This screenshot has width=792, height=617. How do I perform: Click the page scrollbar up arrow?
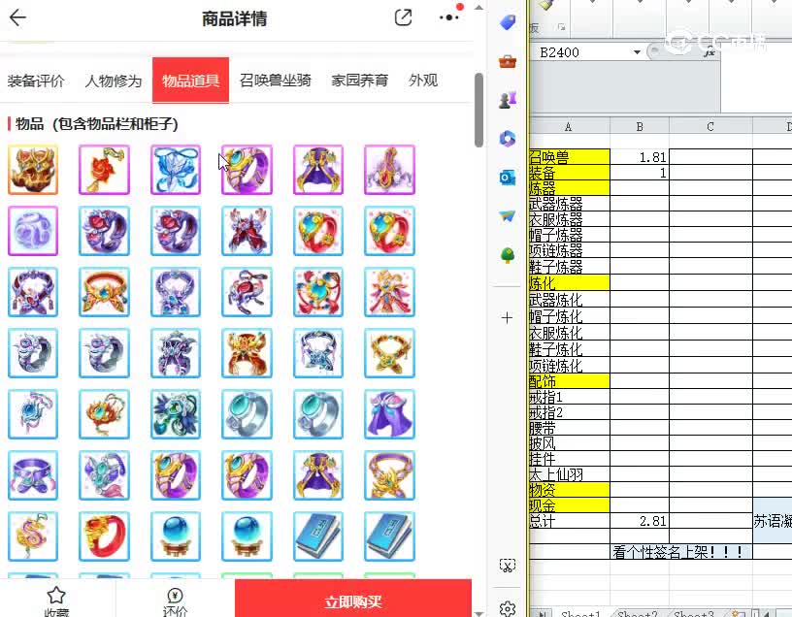point(478,7)
